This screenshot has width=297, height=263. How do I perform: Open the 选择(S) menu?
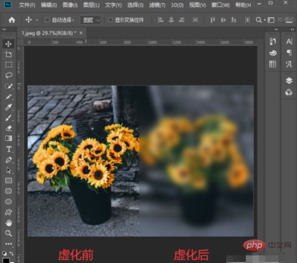pos(135,5)
